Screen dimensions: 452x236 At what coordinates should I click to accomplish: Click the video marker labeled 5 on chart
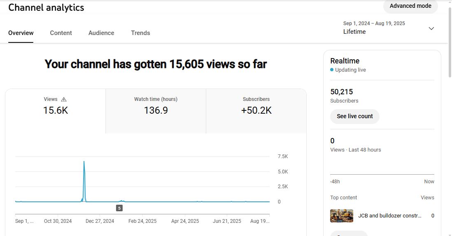119,208
